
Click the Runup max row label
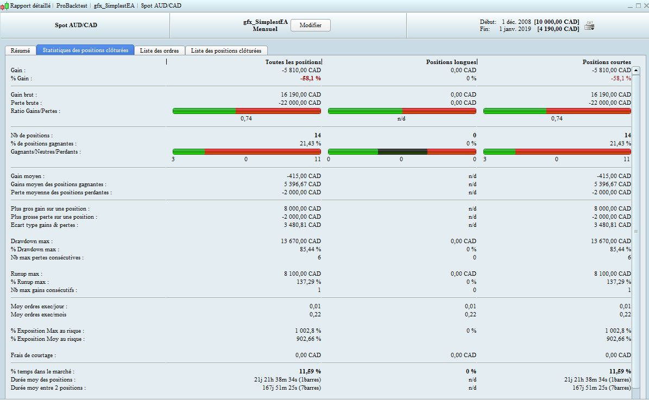[x=27, y=274]
